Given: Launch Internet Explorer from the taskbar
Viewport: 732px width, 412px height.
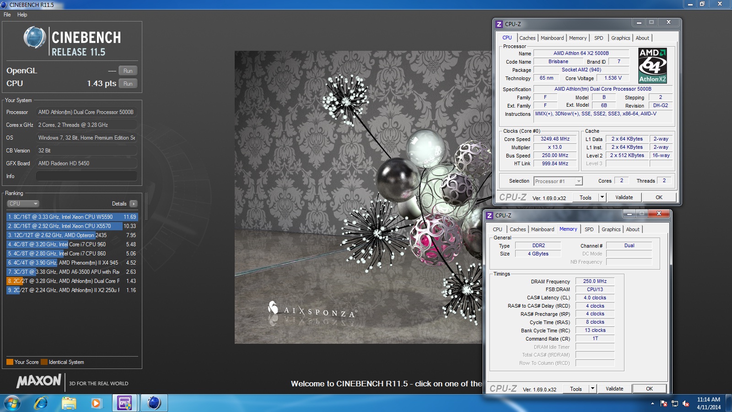Looking at the screenshot, I should [41, 403].
